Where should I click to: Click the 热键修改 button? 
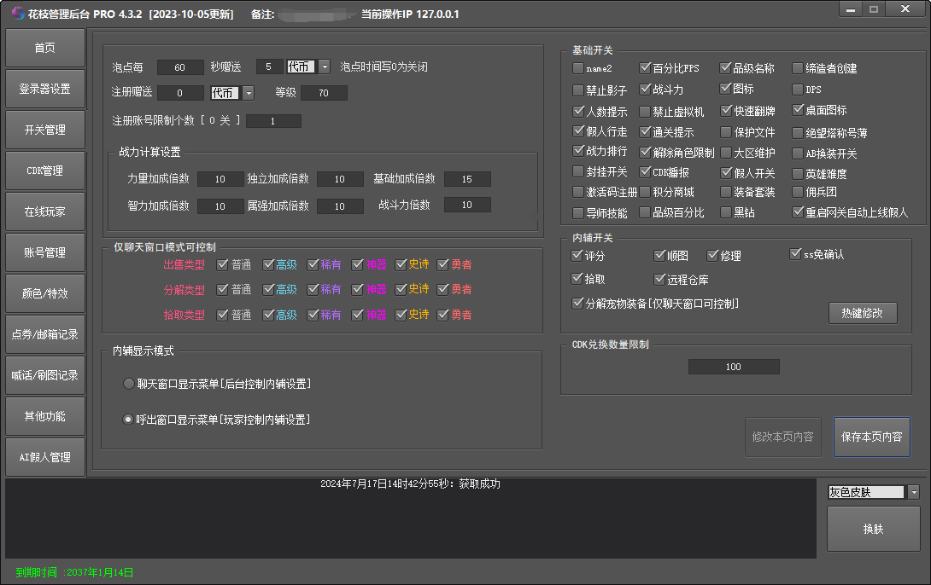tap(862, 313)
